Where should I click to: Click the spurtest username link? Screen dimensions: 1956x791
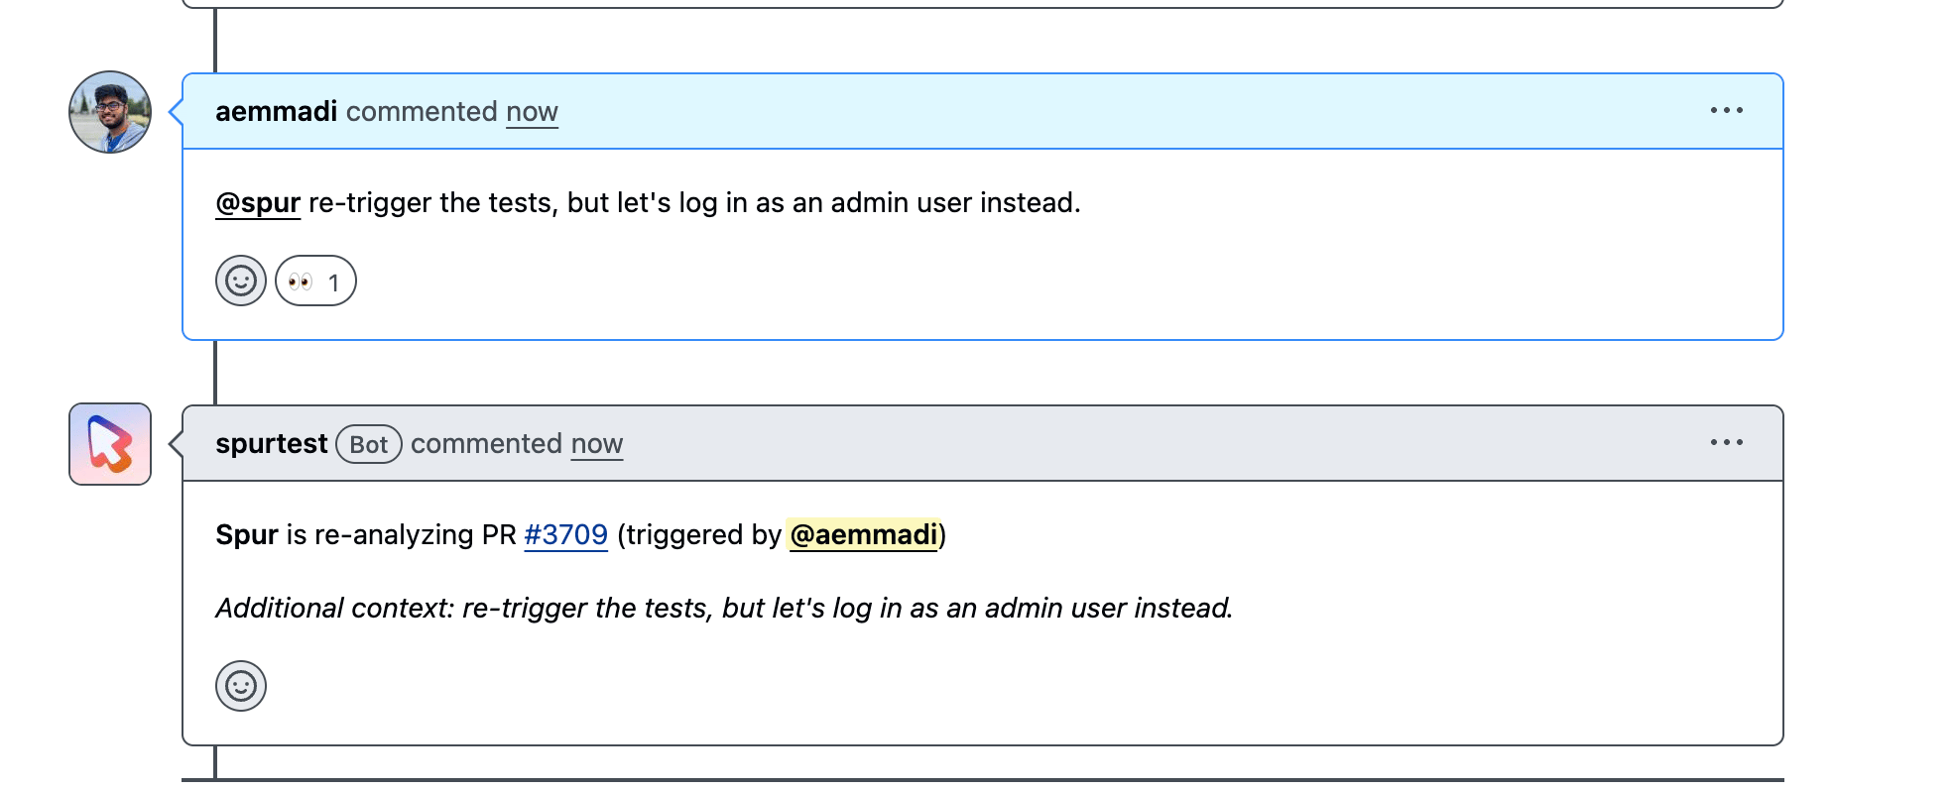tap(272, 443)
